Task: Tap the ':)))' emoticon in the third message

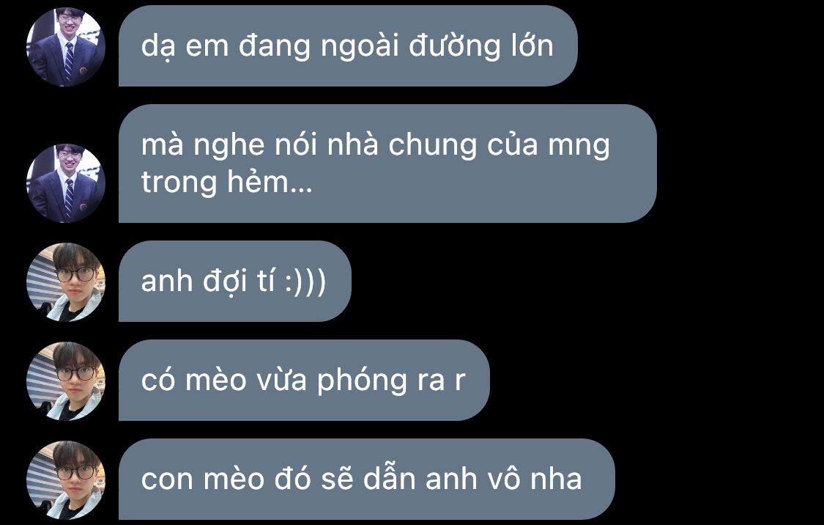Action: 305,282
